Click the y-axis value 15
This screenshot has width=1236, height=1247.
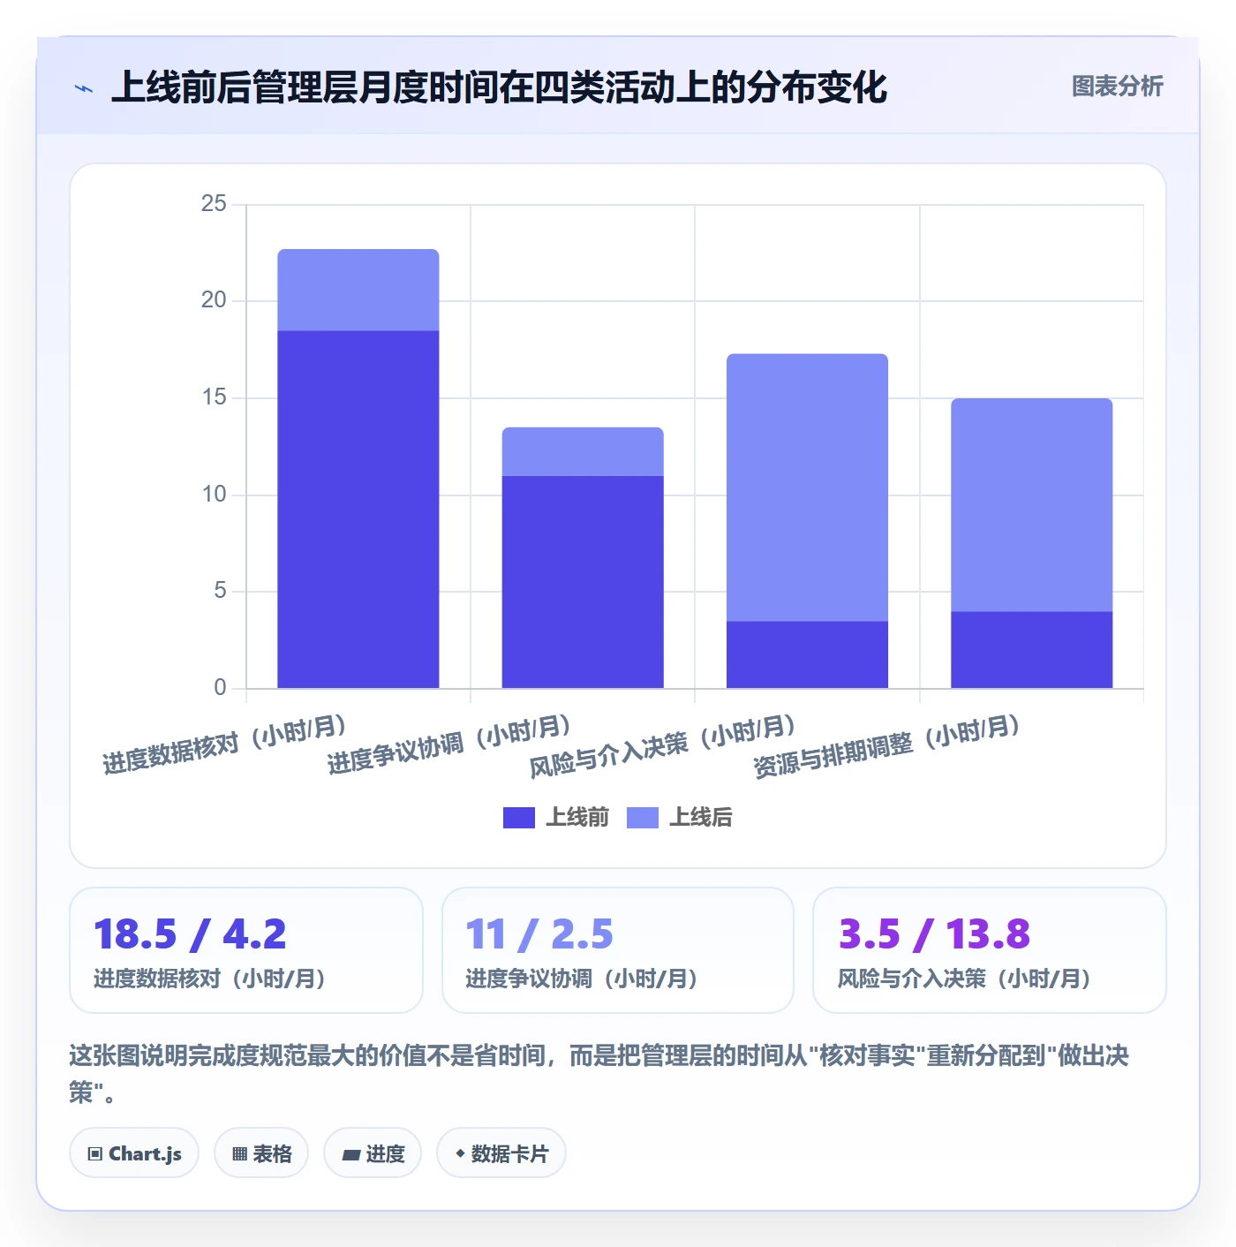click(x=214, y=397)
